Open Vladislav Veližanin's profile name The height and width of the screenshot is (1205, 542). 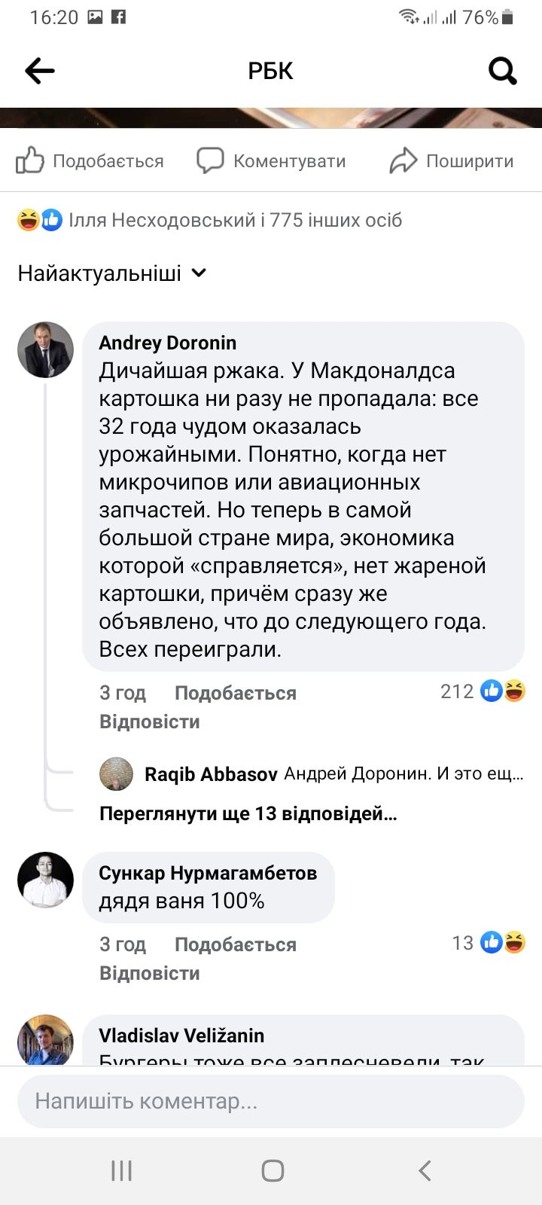point(181,1036)
